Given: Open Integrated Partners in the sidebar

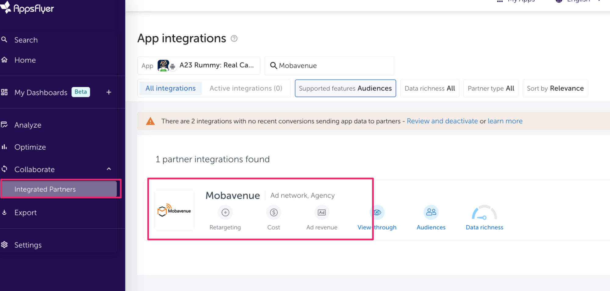Looking at the screenshot, I should point(45,189).
